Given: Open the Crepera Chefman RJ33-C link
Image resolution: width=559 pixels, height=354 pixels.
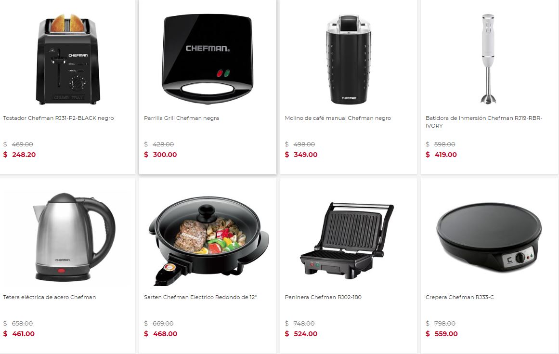Looking at the screenshot, I should tap(459, 297).
